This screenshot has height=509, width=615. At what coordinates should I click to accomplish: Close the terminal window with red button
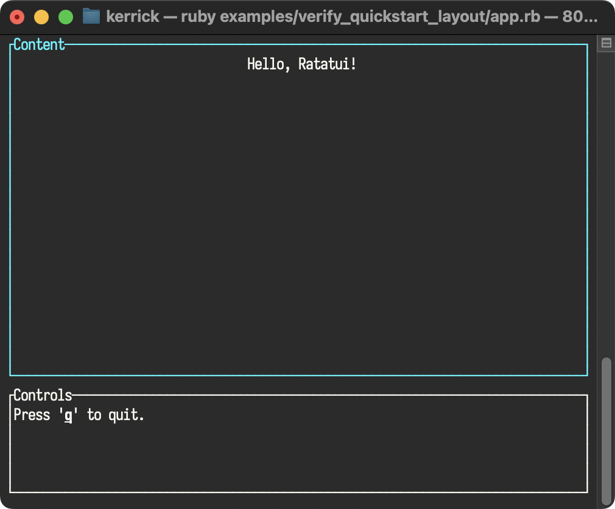[17, 17]
